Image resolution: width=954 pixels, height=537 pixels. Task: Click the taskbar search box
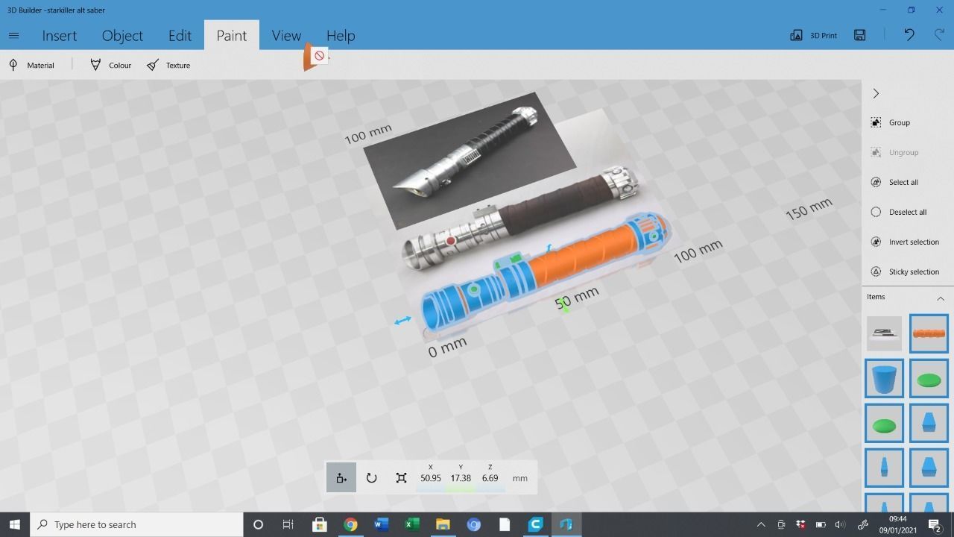pos(136,524)
